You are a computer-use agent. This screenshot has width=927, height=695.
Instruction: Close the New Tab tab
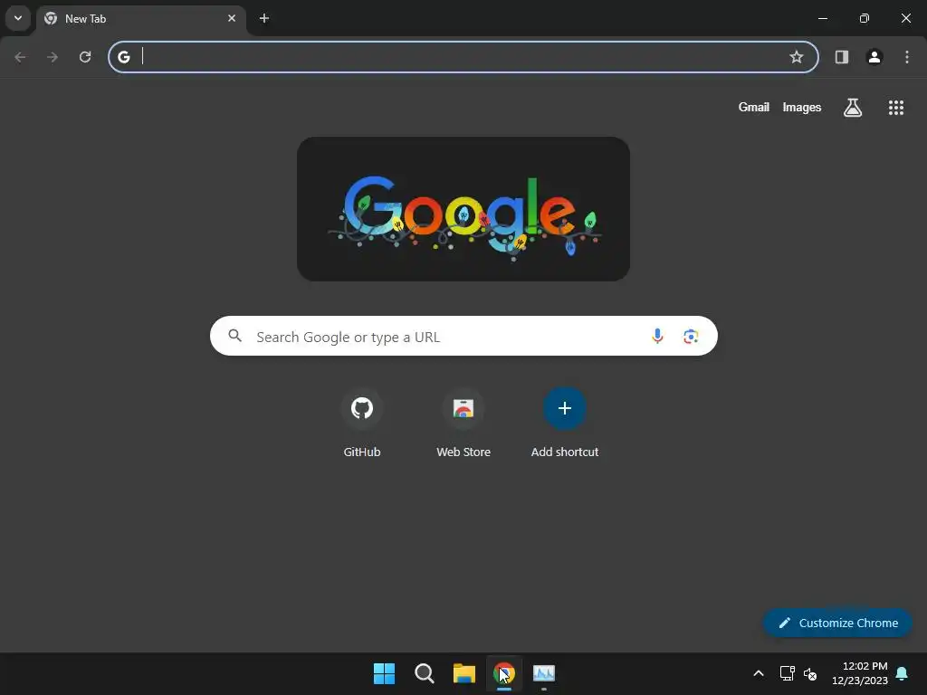point(232,18)
